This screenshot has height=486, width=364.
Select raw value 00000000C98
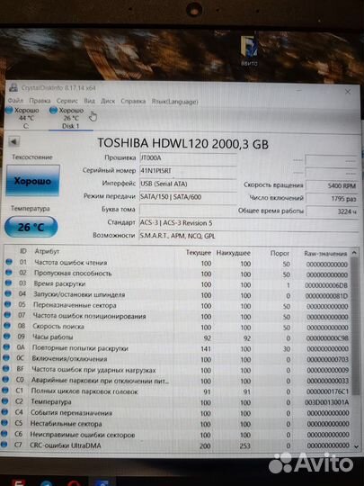click(327, 338)
